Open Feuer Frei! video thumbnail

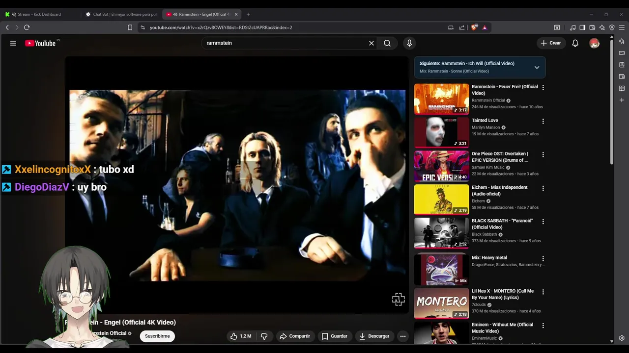coord(441,99)
